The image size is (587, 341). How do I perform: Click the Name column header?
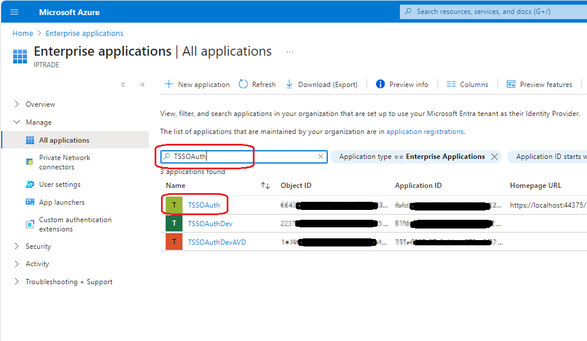pos(176,185)
